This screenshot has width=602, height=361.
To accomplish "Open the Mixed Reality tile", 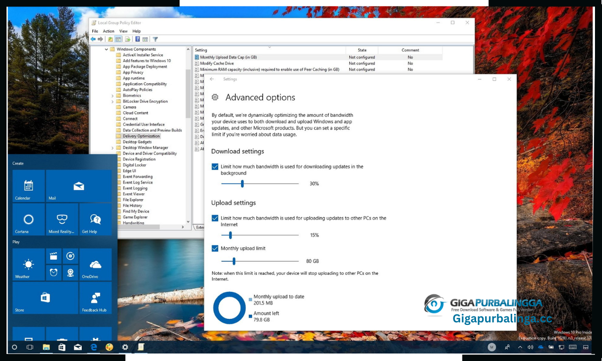I will click(62, 219).
